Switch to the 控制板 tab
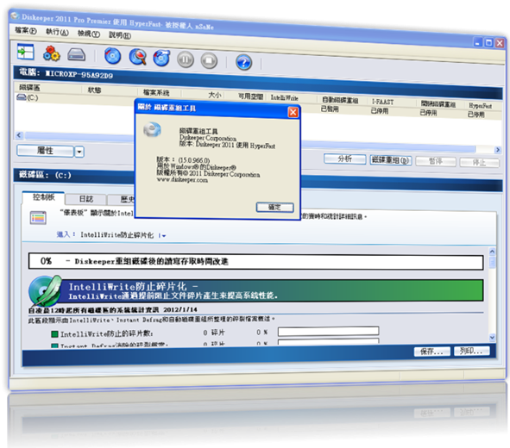Image resolution: width=510 pixels, height=448 pixels. pos(44,197)
